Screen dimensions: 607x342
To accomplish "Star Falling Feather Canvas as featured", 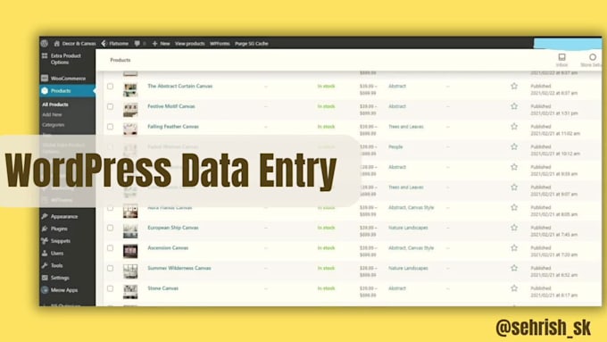I will click(514, 126).
